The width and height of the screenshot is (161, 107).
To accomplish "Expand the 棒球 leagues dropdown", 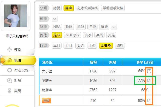I will point(55,19).
